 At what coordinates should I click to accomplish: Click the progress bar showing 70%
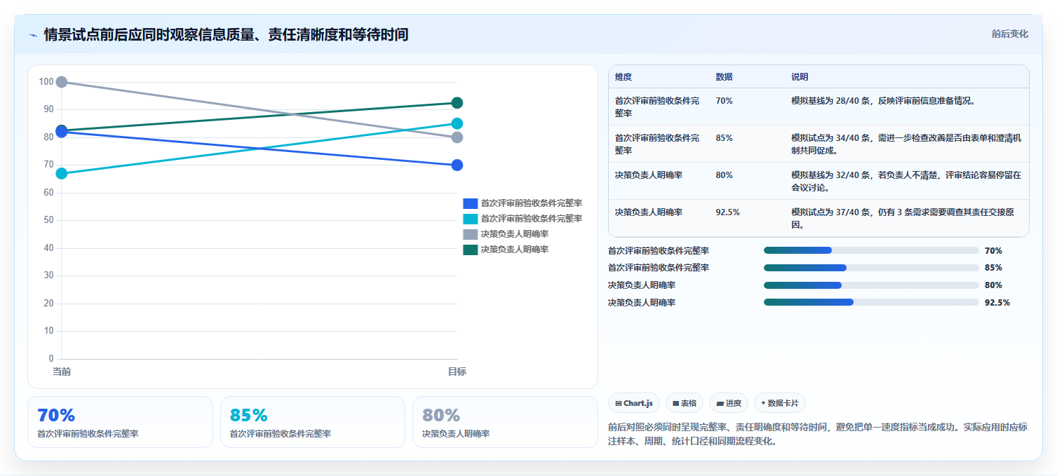coord(871,250)
